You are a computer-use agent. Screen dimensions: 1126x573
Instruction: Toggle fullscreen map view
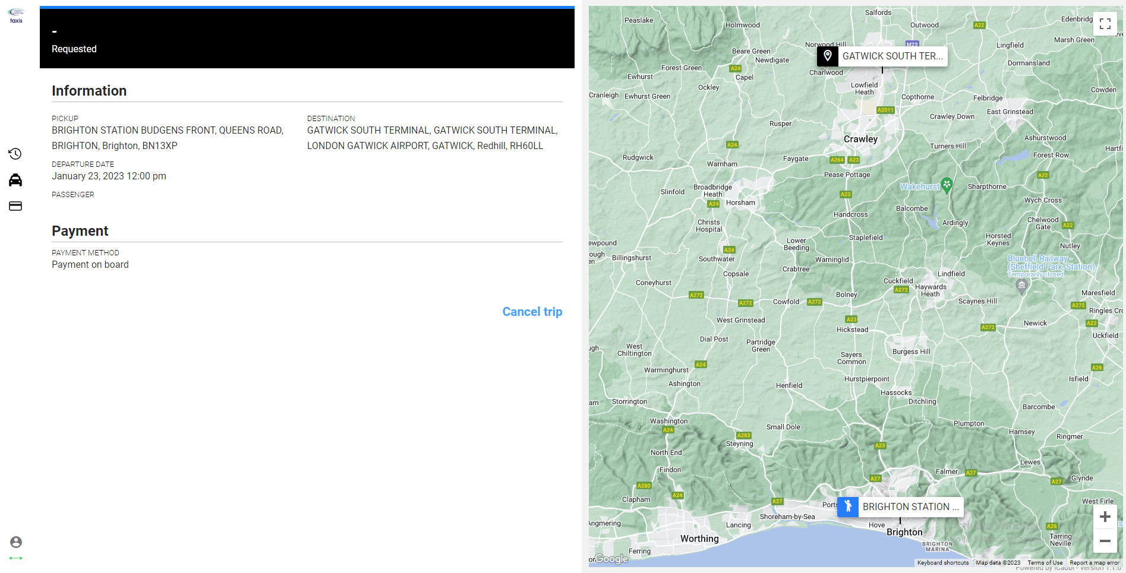(x=1105, y=24)
